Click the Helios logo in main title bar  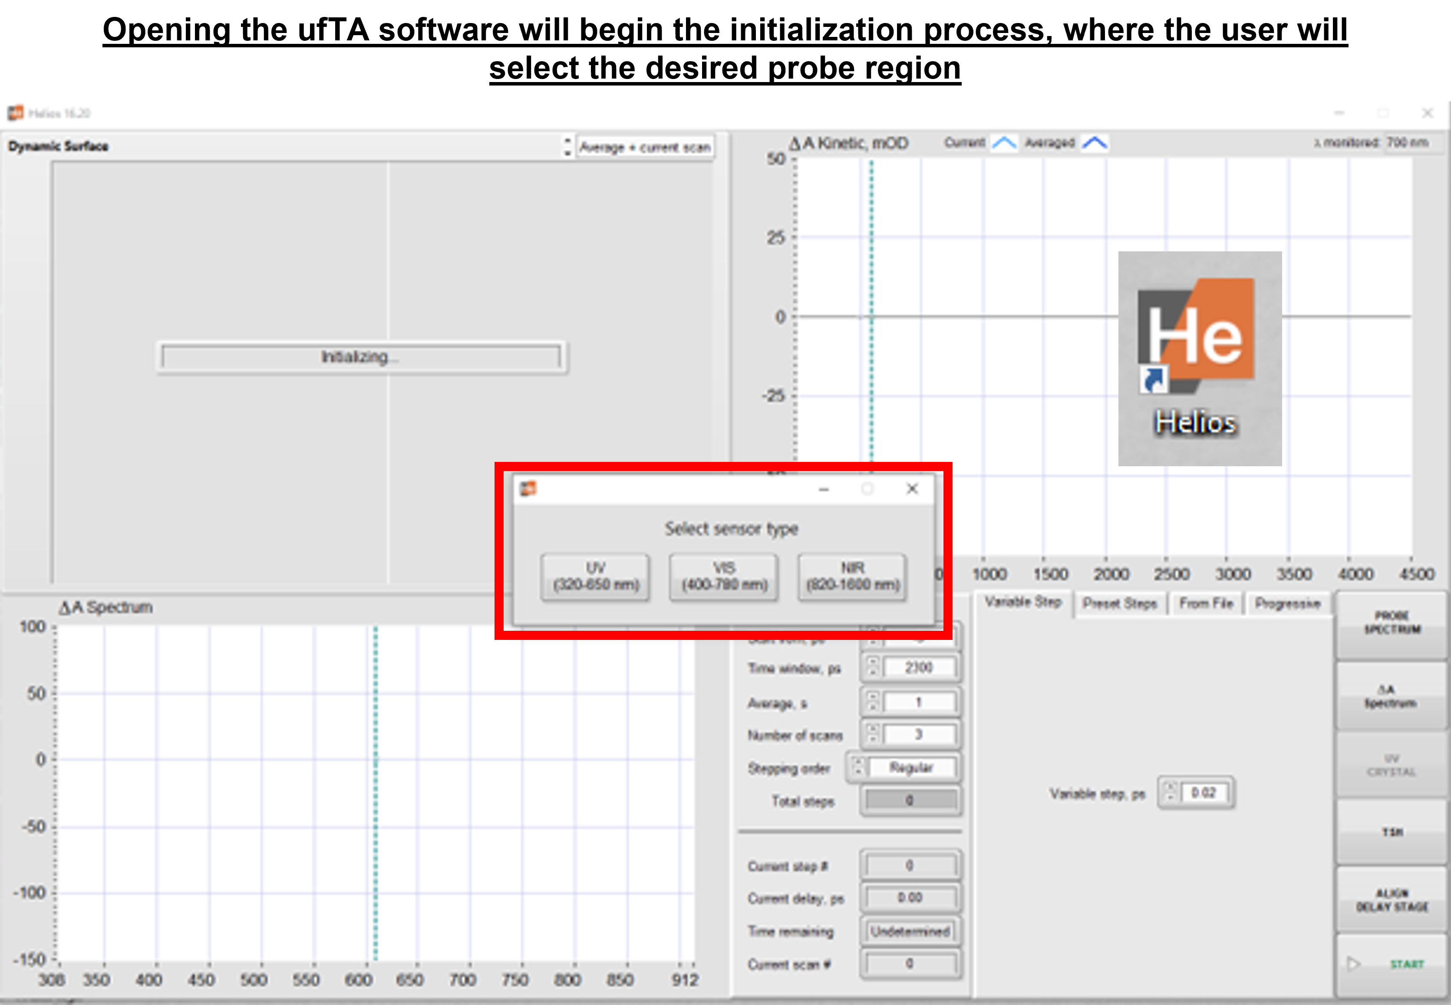tap(15, 113)
